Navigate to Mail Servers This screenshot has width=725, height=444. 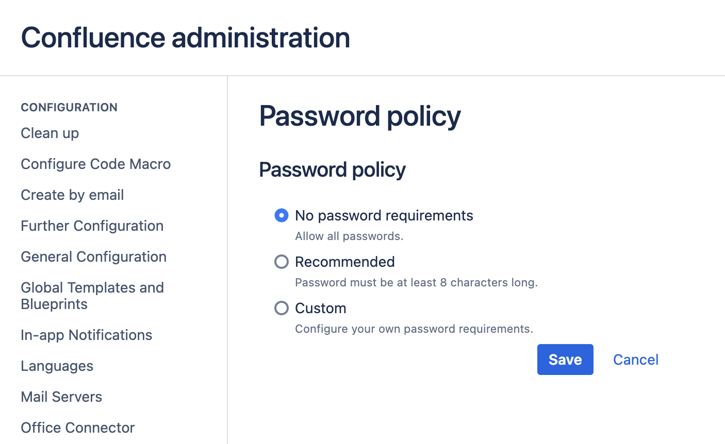61,397
